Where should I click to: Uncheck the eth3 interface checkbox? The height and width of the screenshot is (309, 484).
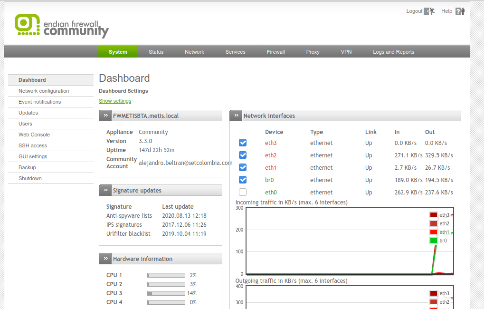tap(243, 143)
